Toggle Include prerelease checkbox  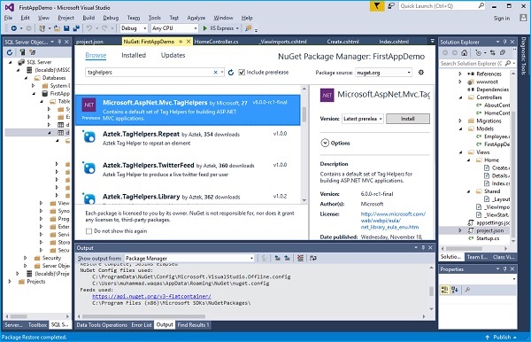242,72
